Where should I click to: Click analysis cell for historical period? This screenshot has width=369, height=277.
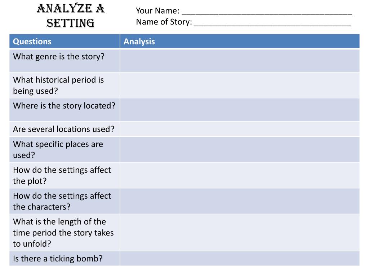tap(240, 85)
